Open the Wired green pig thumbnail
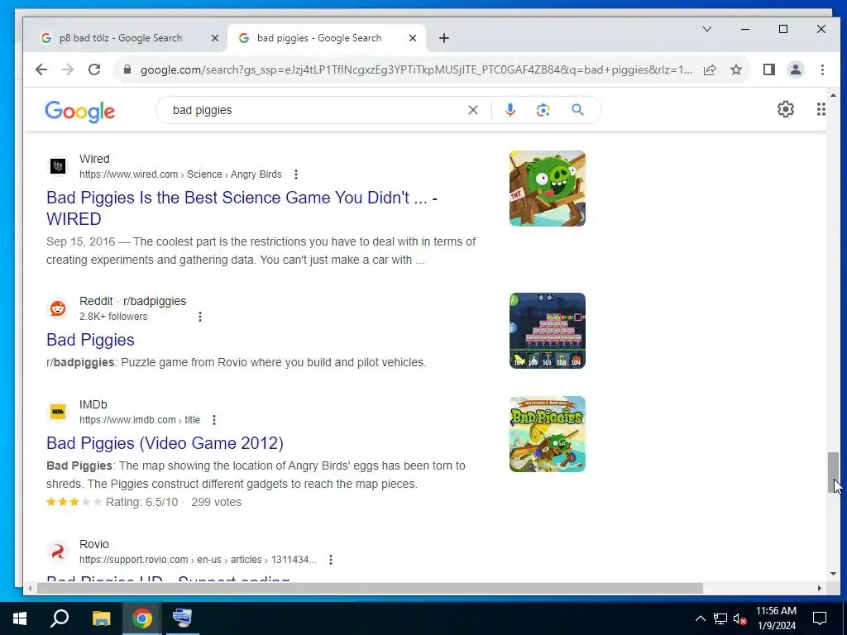 pos(548,189)
